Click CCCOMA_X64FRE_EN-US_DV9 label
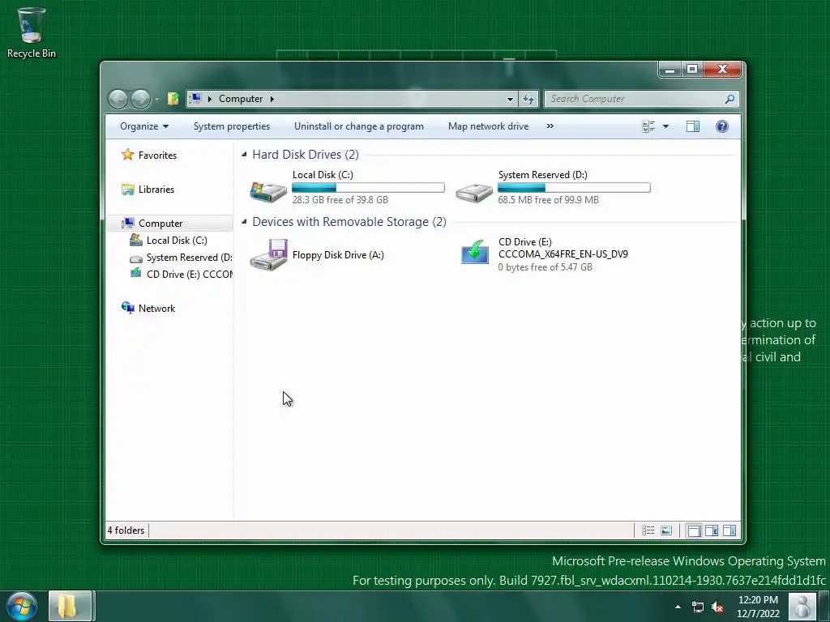 point(563,254)
